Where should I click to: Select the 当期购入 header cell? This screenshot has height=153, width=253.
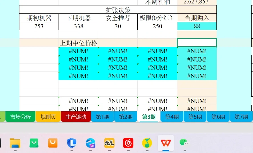point(197,18)
